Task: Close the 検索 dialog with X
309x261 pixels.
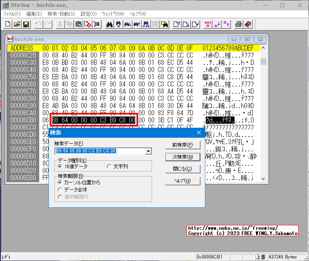Action: click(199, 133)
